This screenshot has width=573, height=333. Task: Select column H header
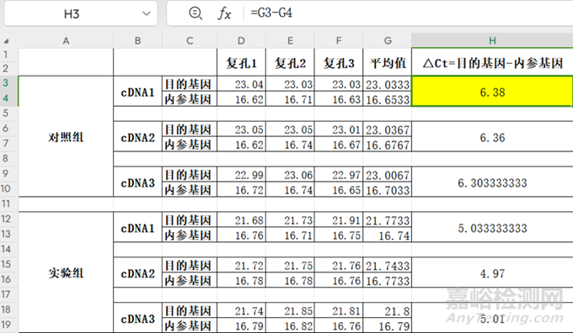tap(492, 40)
